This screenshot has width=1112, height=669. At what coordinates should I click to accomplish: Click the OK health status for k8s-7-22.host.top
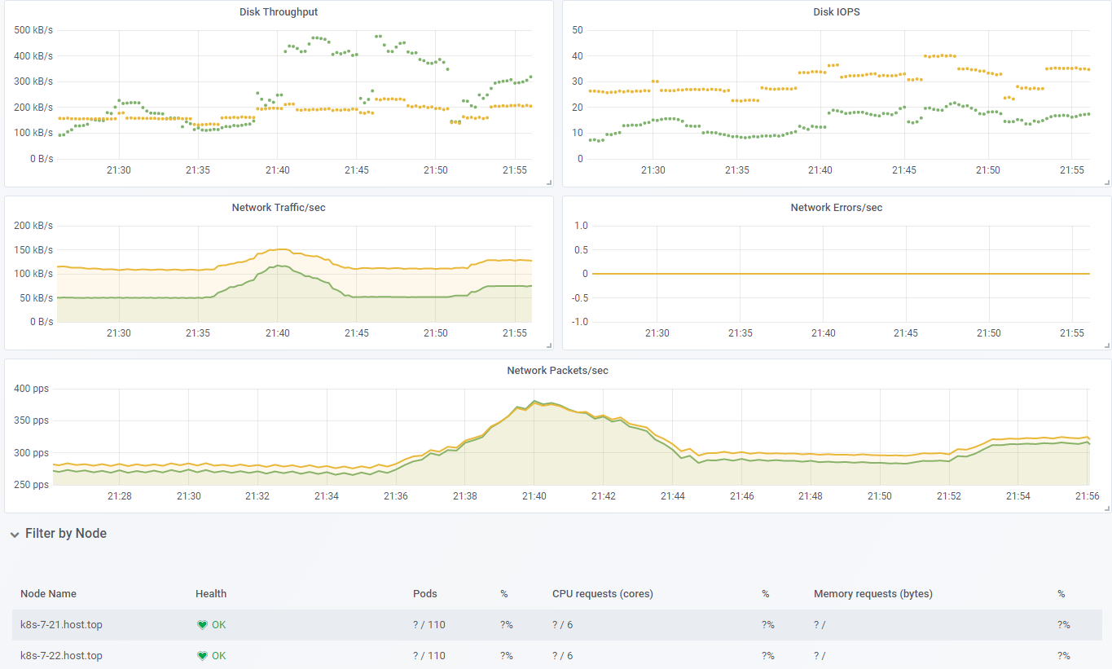coord(219,656)
